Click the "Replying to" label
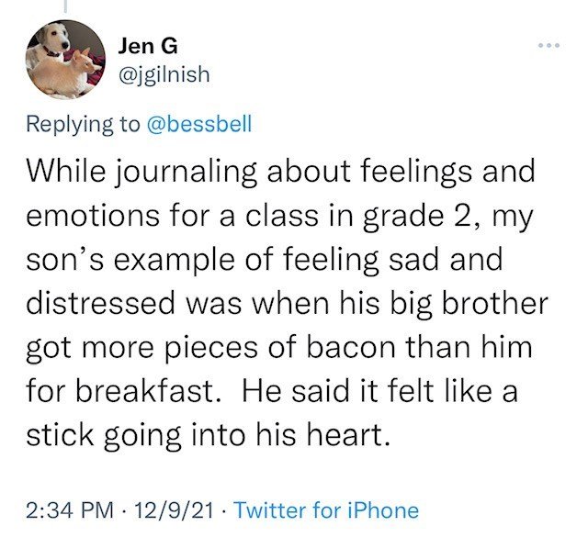 coord(83,125)
